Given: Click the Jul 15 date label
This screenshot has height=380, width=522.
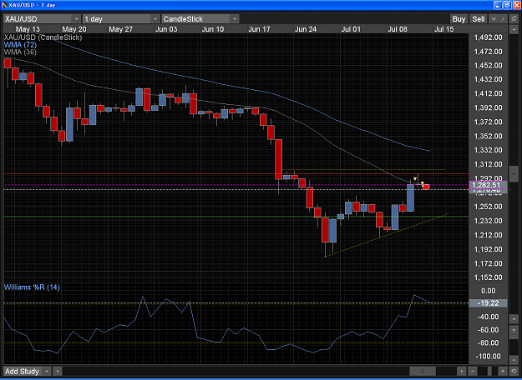Looking at the screenshot, I should 444,29.
